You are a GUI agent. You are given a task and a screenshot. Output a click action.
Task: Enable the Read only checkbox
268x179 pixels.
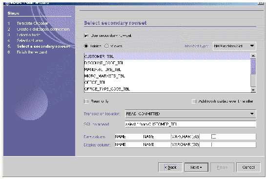click(x=86, y=101)
